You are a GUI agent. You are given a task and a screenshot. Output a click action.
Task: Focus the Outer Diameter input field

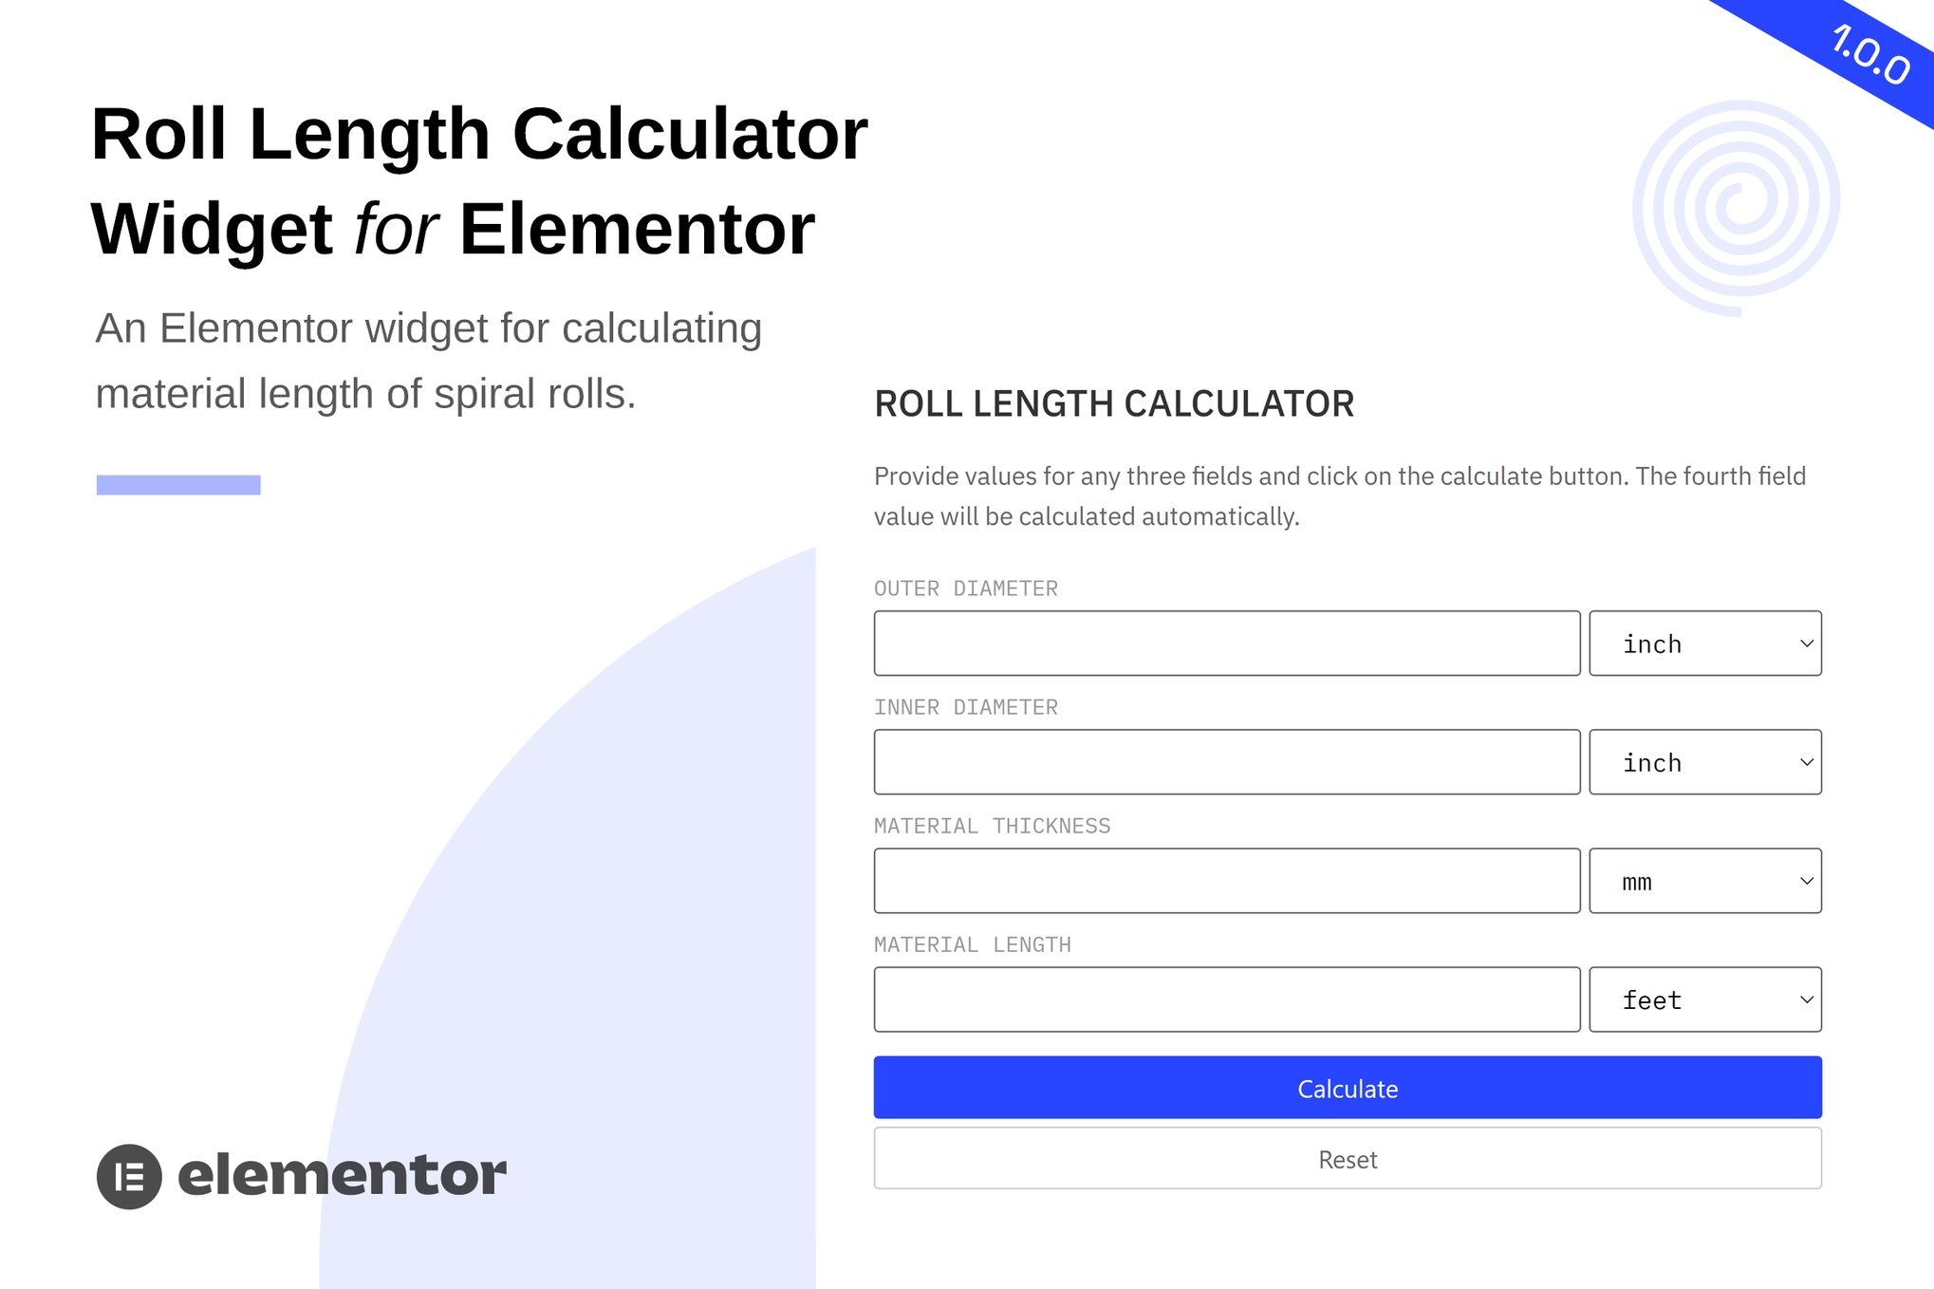[1226, 644]
